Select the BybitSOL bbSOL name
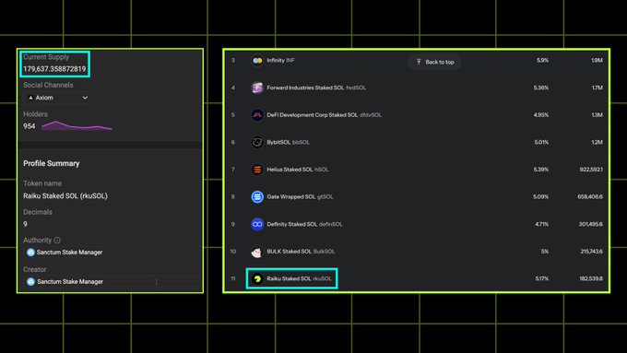The width and height of the screenshot is (627, 353). (288, 142)
